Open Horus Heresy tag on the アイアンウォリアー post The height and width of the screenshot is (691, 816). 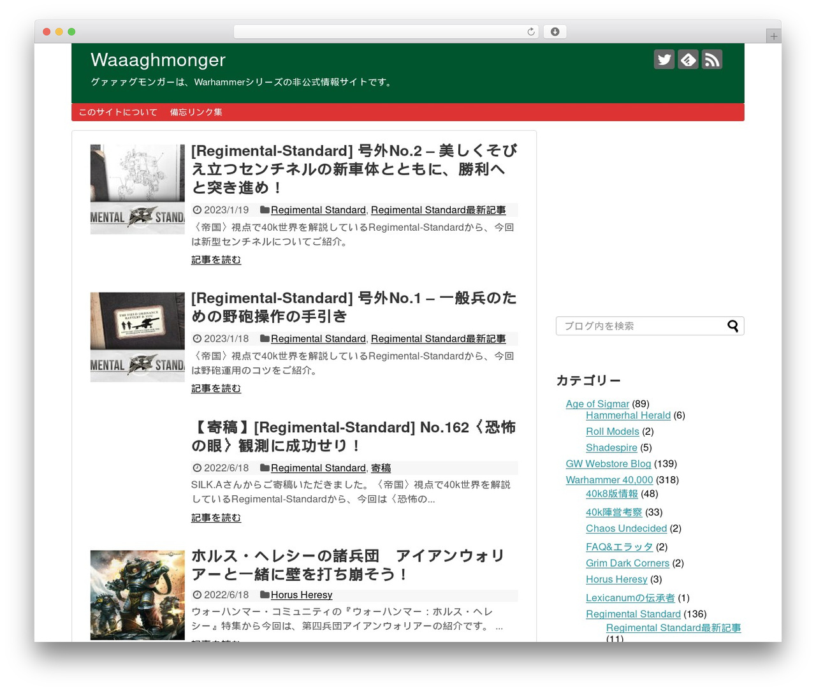coord(302,595)
